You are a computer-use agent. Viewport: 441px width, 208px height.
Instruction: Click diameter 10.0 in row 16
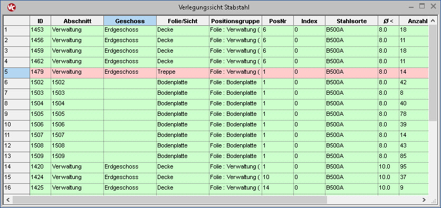pos(388,189)
